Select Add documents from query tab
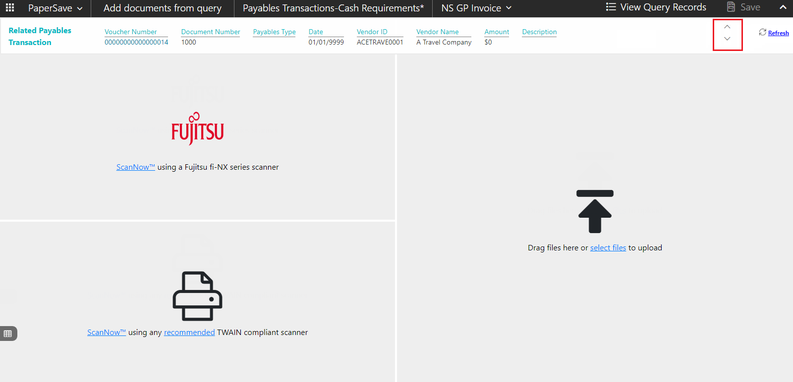Screen dimensions: 793x382 point(162,8)
